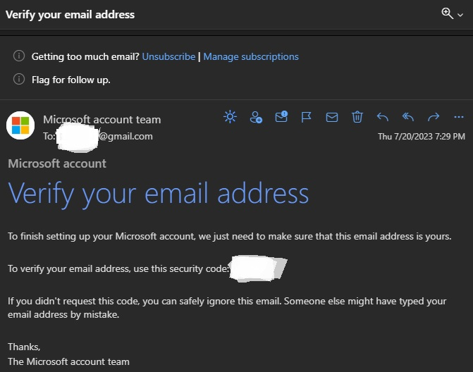Click the Unsubscribe link
Image resolution: width=473 pixels, height=372 pixels.
tap(168, 56)
